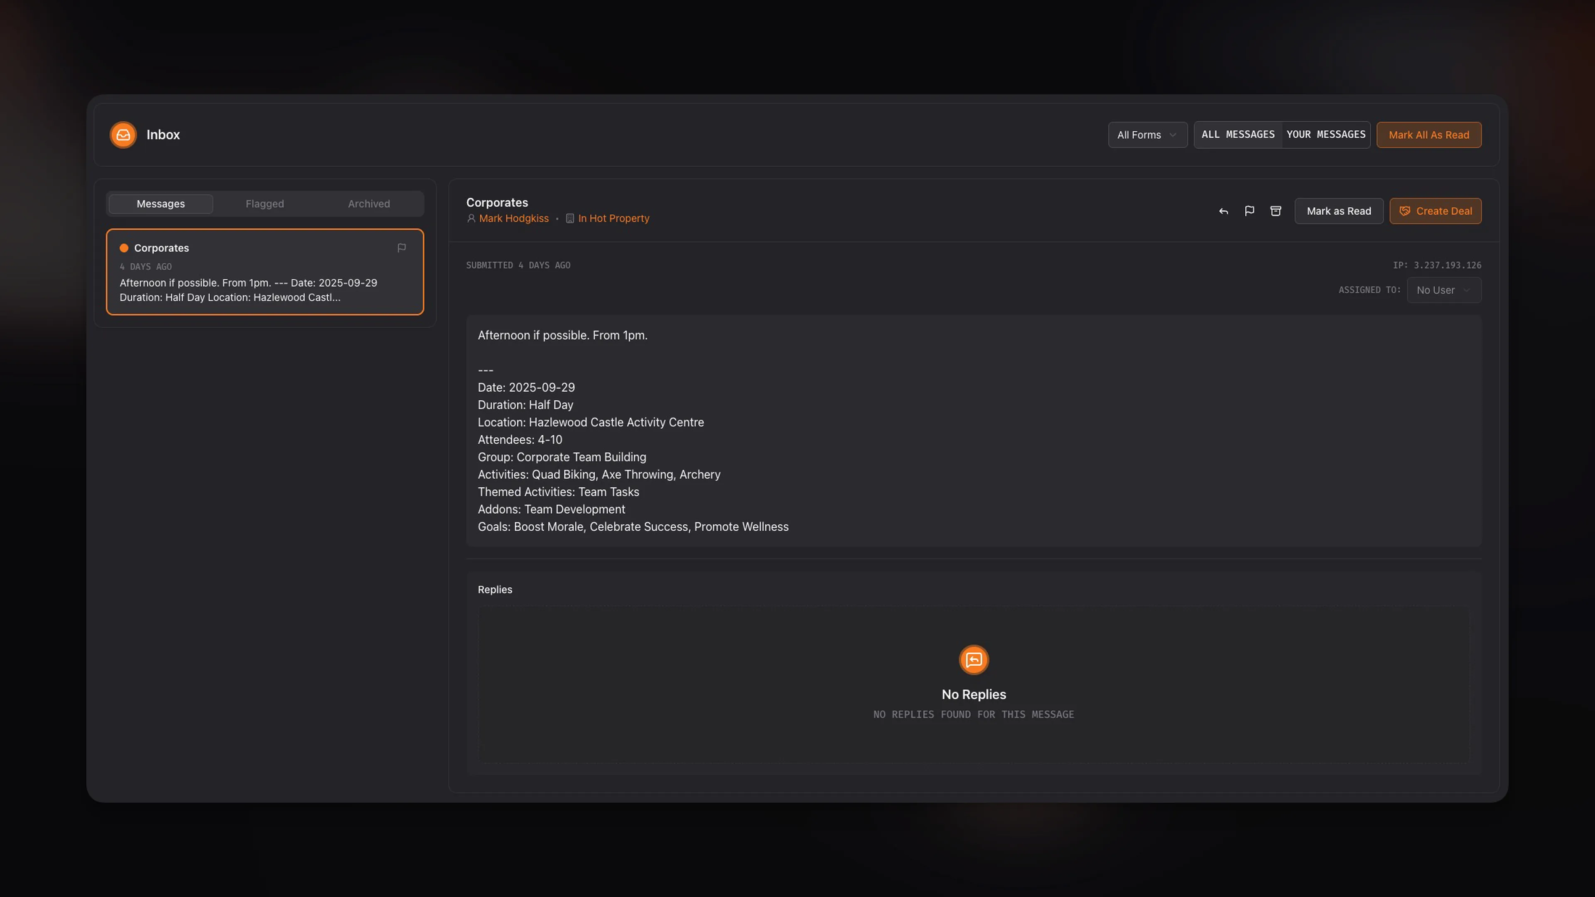Click the 'Group: Corporate Team Building' line
1595x897 pixels.
tap(562, 457)
